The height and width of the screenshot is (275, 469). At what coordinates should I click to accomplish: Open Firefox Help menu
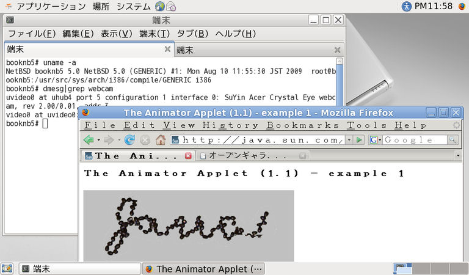tap(410, 125)
